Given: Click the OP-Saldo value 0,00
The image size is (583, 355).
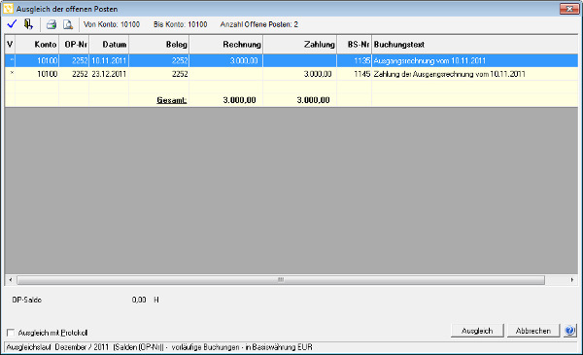Looking at the screenshot, I should [x=139, y=300].
